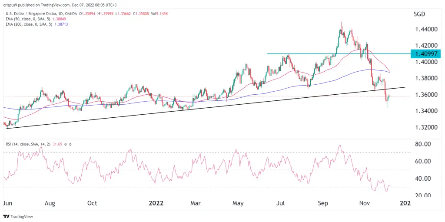
Task: Click the TradingView logo at bottom left
Action: [18, 217]
